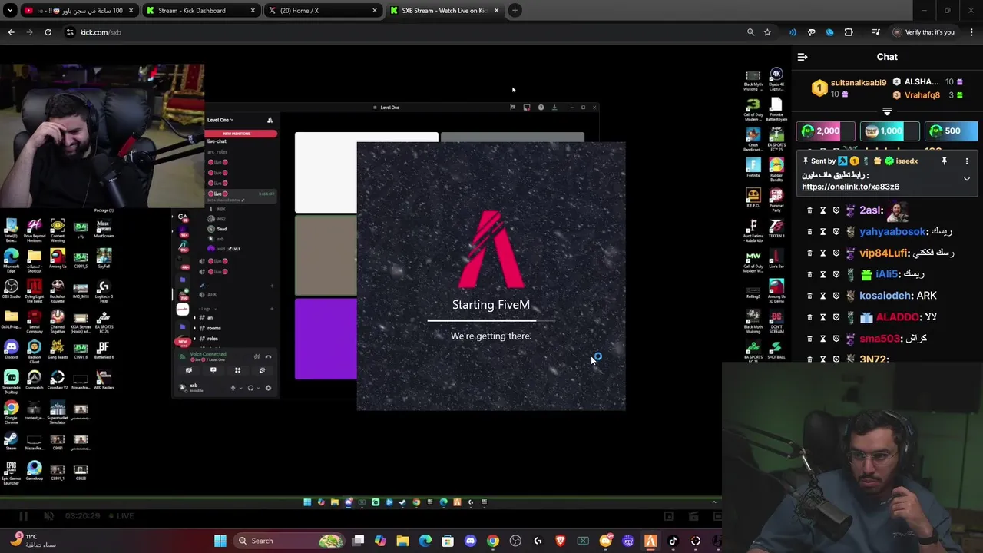Open yahyaabosok username in chat

click(892, 231)
